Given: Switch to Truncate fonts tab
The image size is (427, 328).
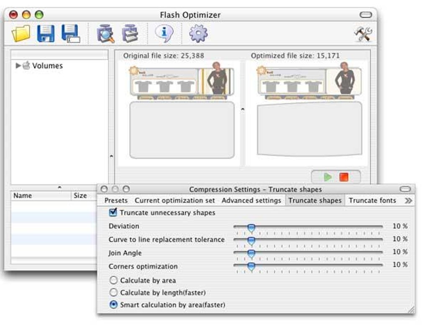Looking at the screenshot, I should (x=373, y=201).
